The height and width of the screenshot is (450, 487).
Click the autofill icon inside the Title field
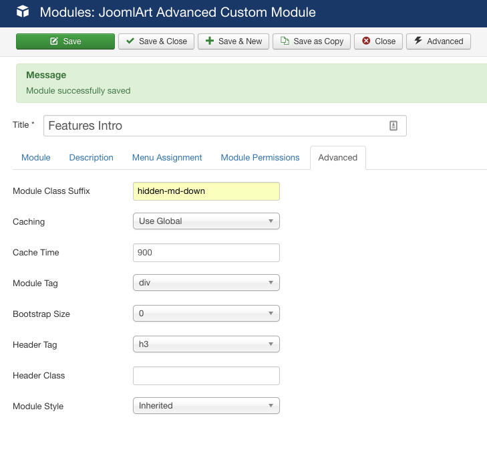pos(393,126)
